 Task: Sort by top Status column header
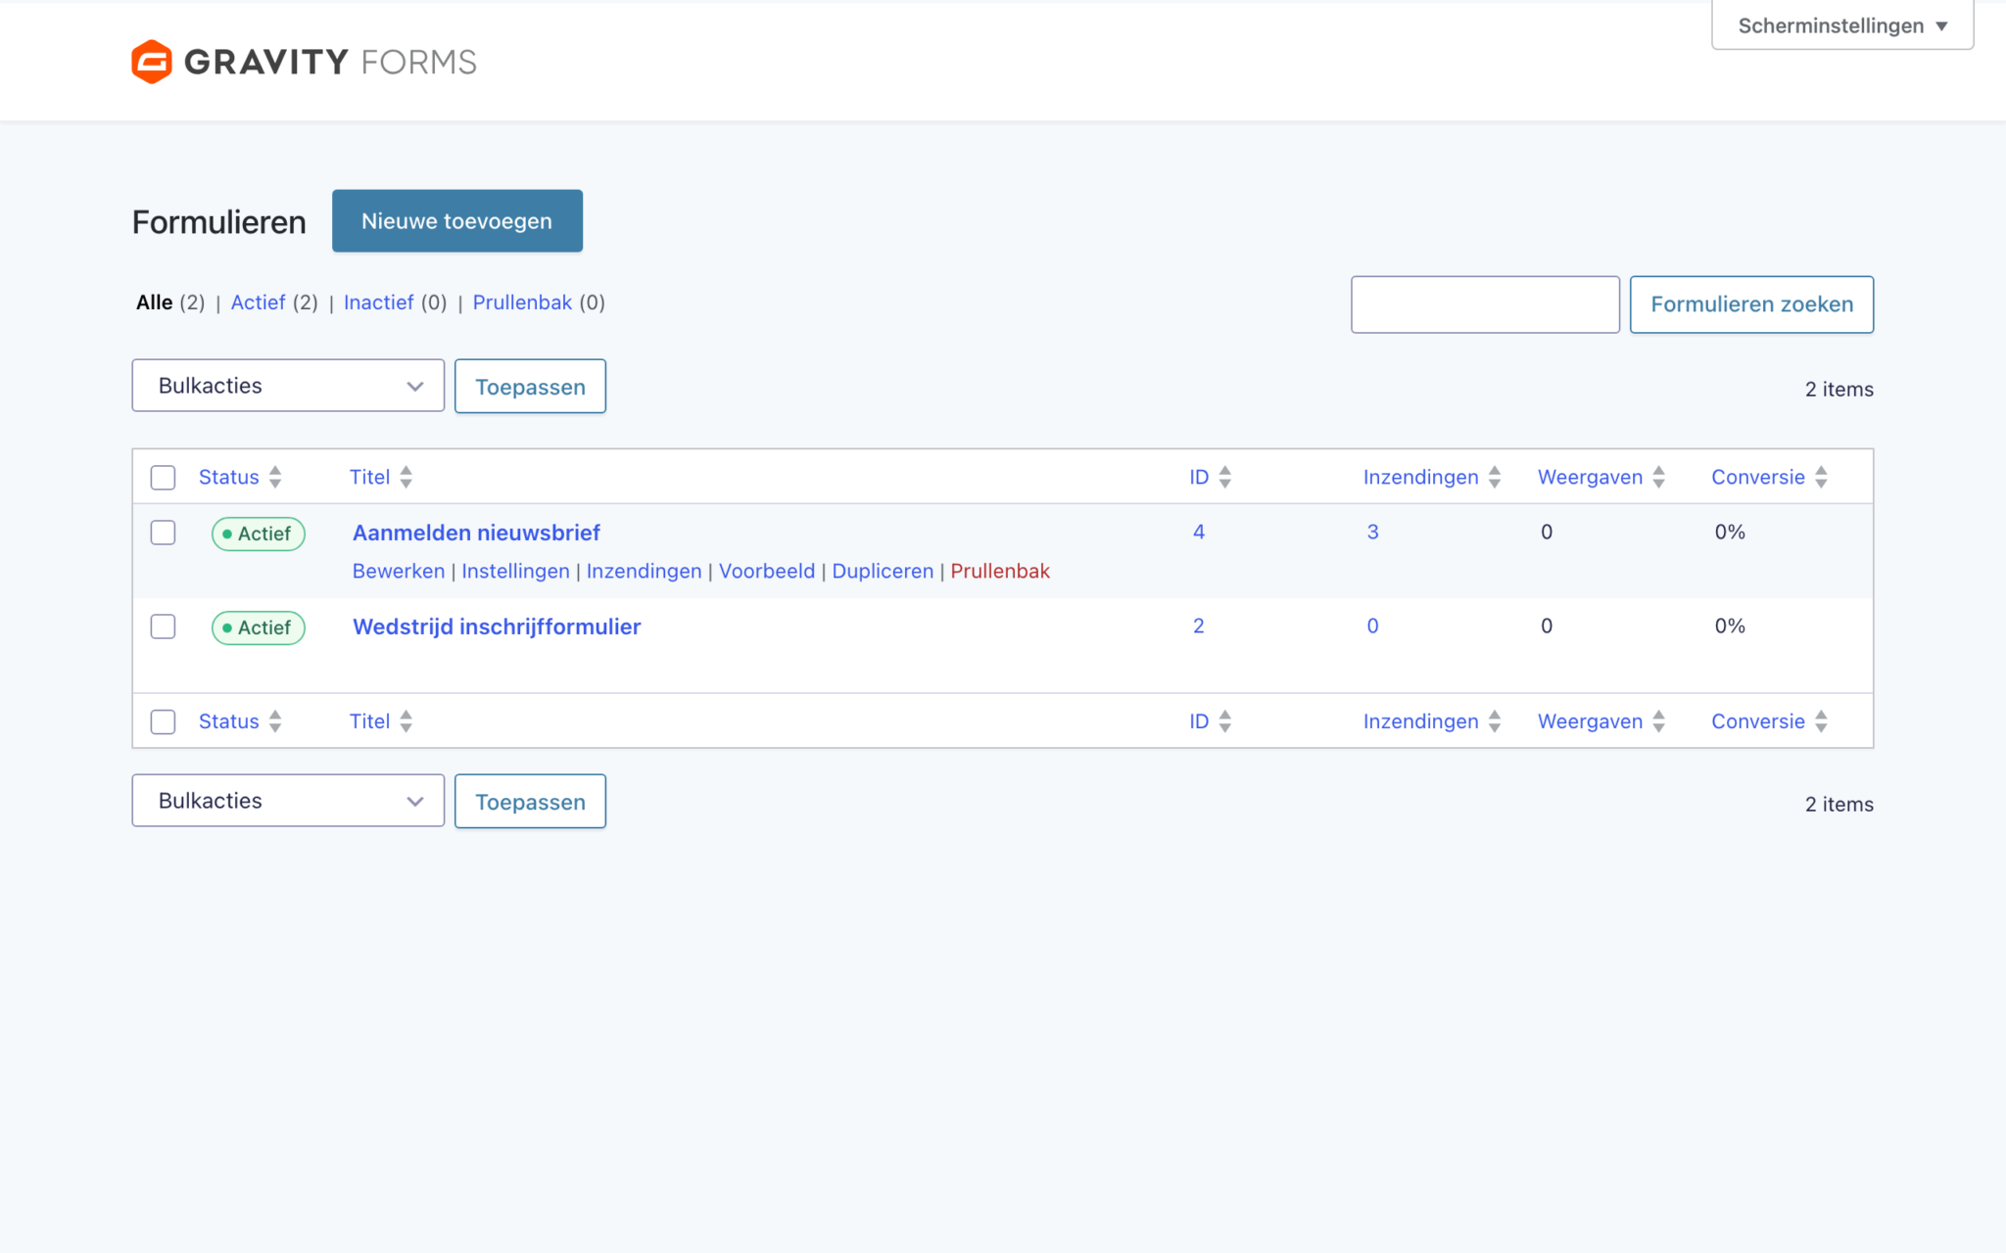(x=229, y=477)
